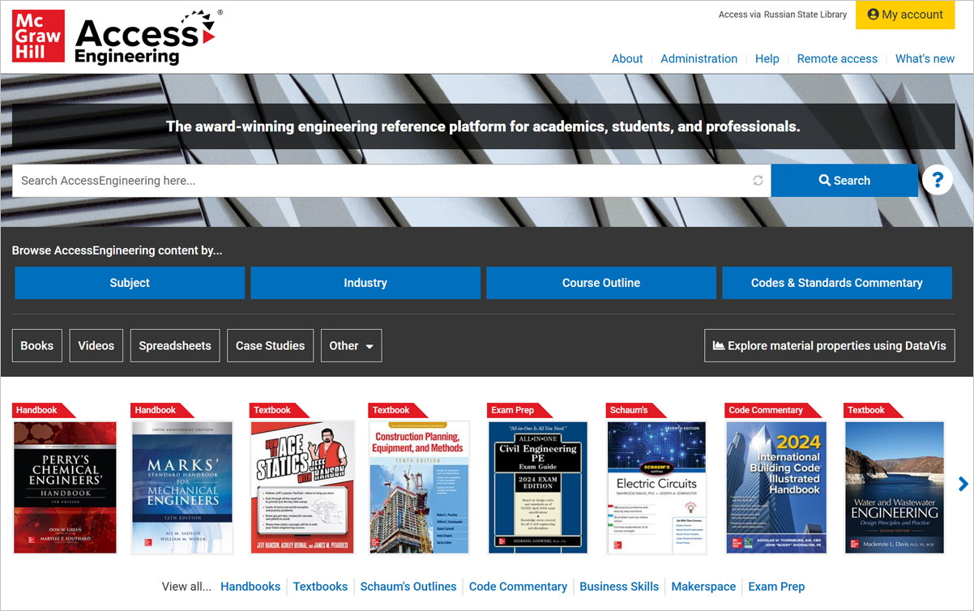
Task: View all Schaum's Outlines link
Action: click(x=408, y=587)
